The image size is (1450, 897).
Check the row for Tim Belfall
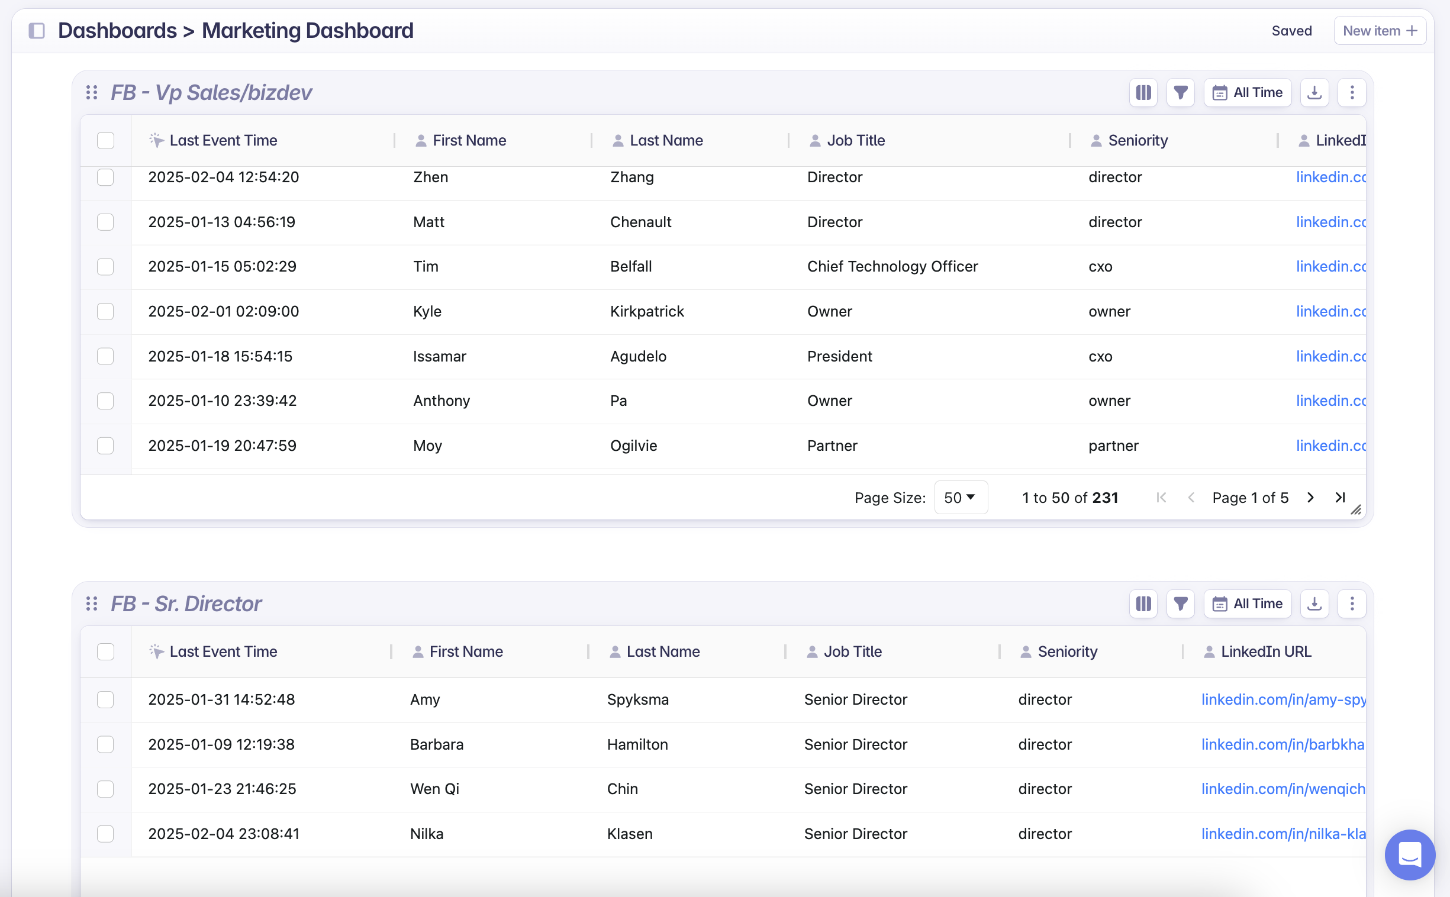tap(105, 266)
